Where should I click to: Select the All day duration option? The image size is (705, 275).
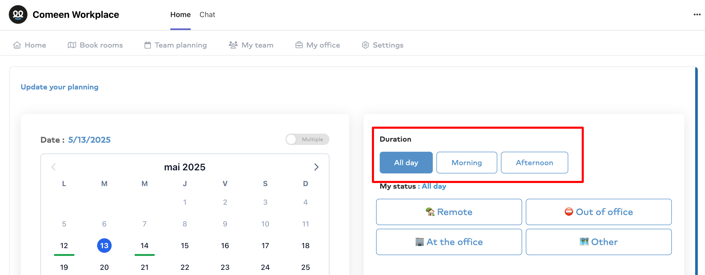(x=406, y=163)
